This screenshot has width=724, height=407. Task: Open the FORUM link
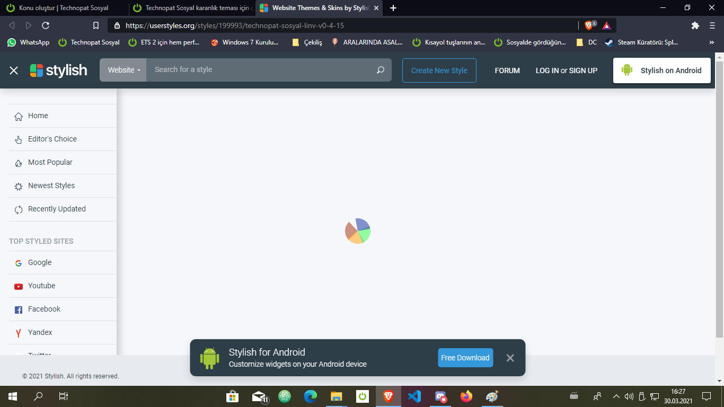click(507, 70)
